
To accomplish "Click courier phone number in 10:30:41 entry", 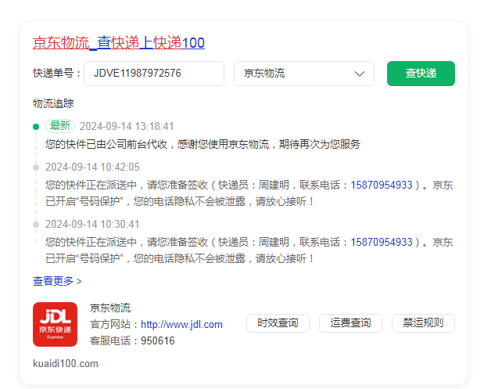I will coord(381,242).
